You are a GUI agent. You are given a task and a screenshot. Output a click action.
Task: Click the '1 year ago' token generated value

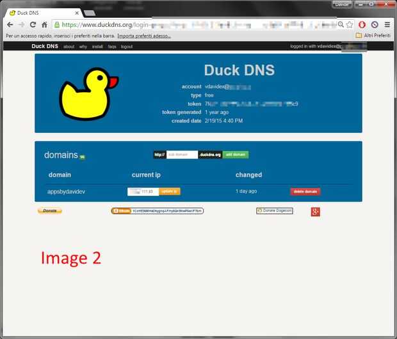click(x=216, y=112)
